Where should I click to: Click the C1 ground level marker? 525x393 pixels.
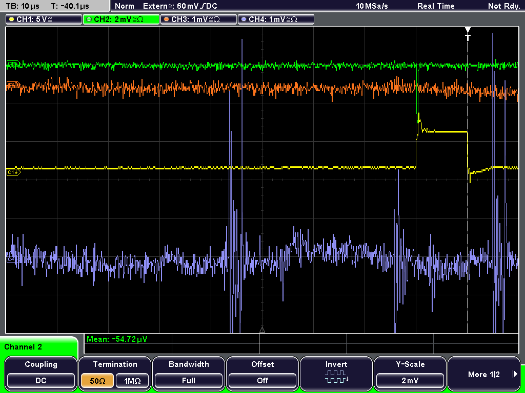13,172
